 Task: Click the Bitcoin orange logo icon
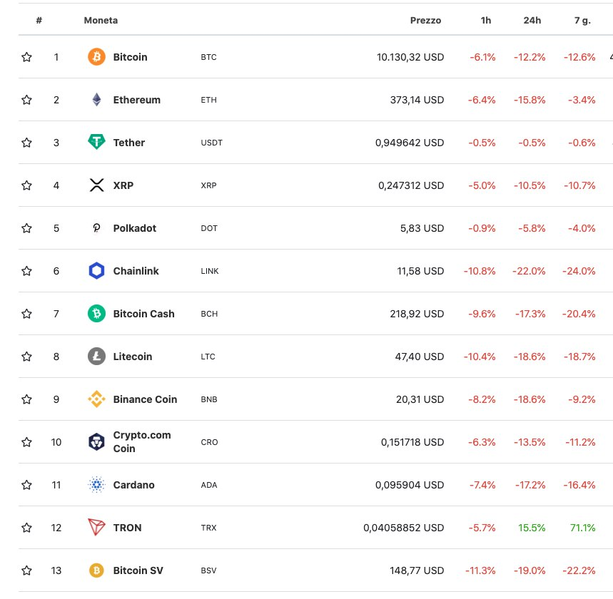coord(96,57)
